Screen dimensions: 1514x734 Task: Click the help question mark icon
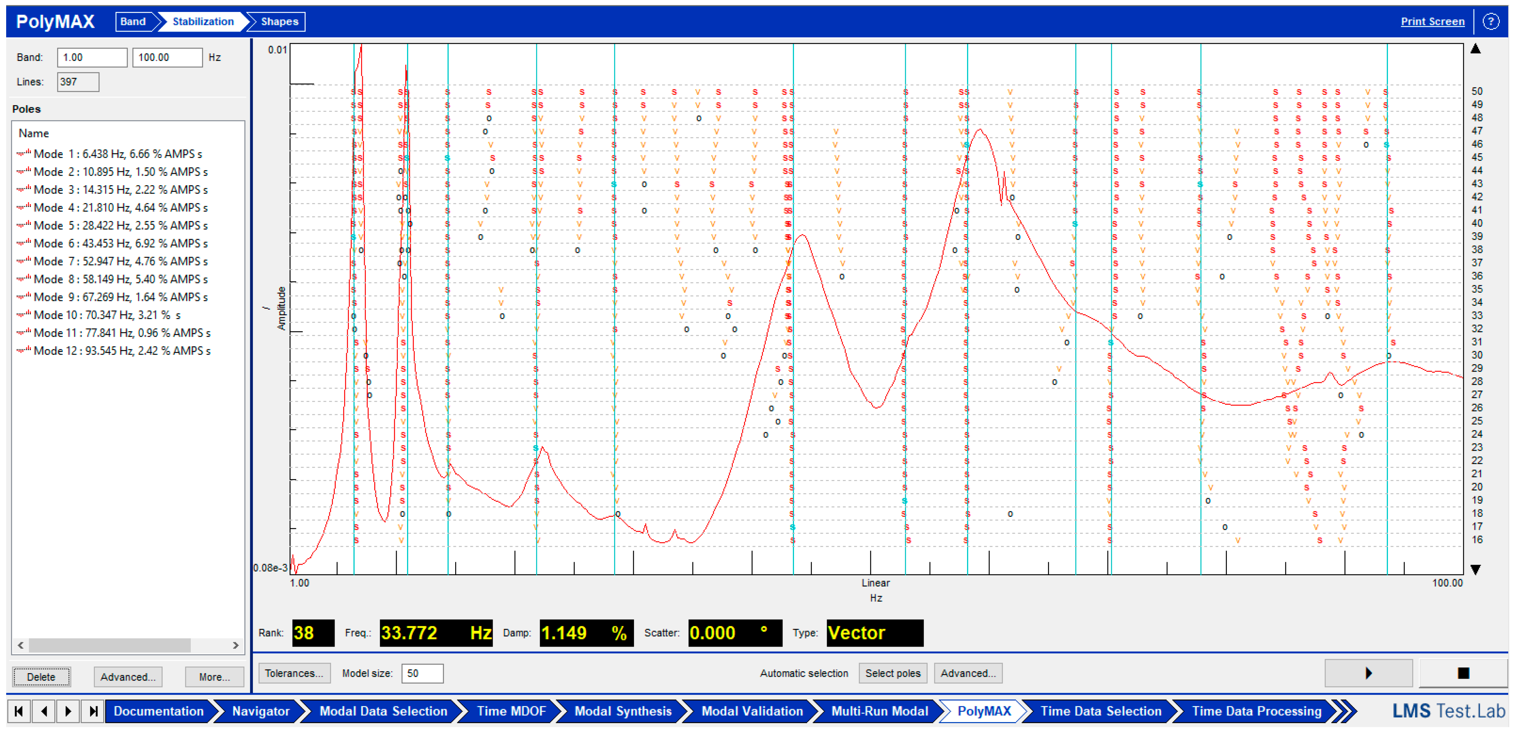(1491, 21)
